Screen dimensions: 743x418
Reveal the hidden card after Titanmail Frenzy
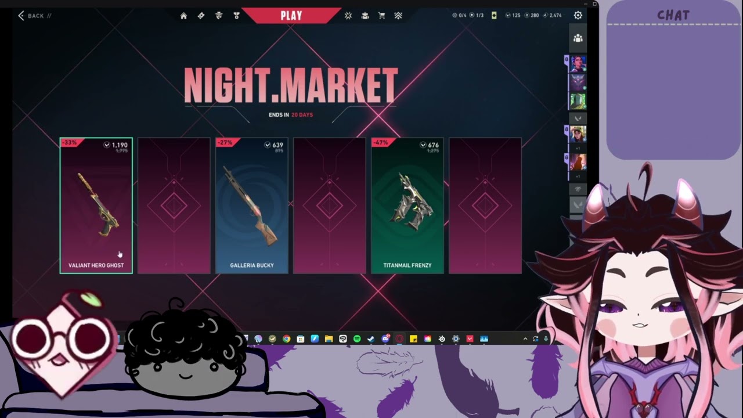point(485,206)
